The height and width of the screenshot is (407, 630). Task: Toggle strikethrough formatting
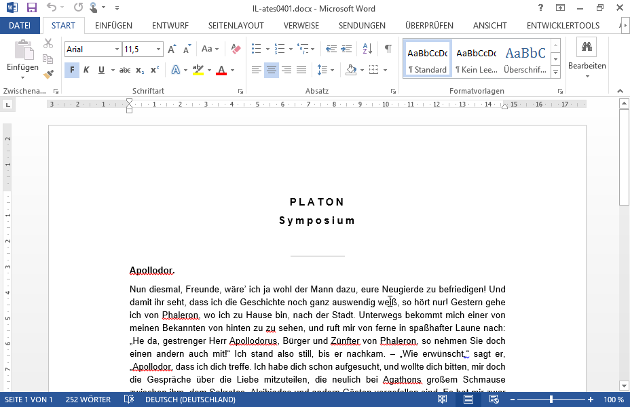(125, 71)
